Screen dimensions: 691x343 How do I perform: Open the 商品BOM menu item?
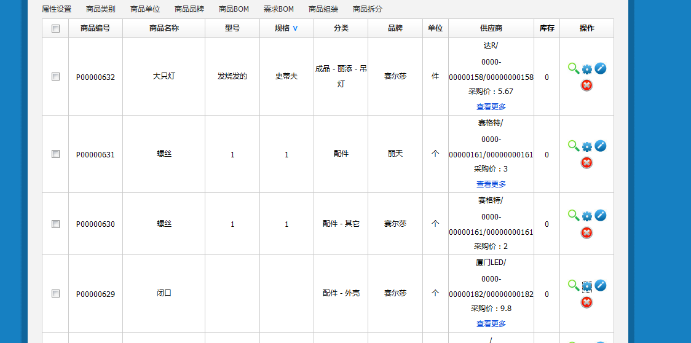point(234,9)
